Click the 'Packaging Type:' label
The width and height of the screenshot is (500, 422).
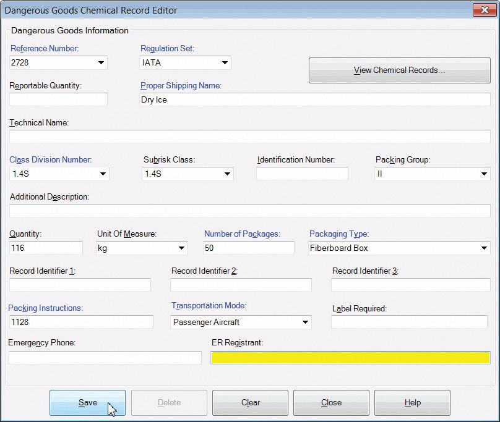(339, 234)
